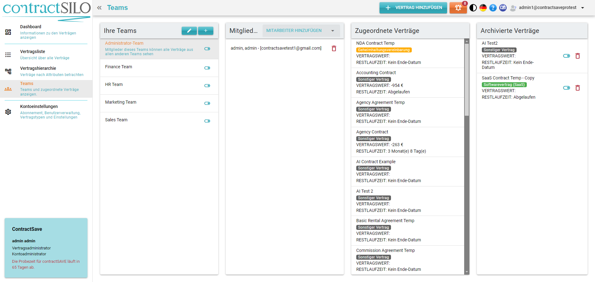Open the NDA Contract Temp contract

point(408,53)
